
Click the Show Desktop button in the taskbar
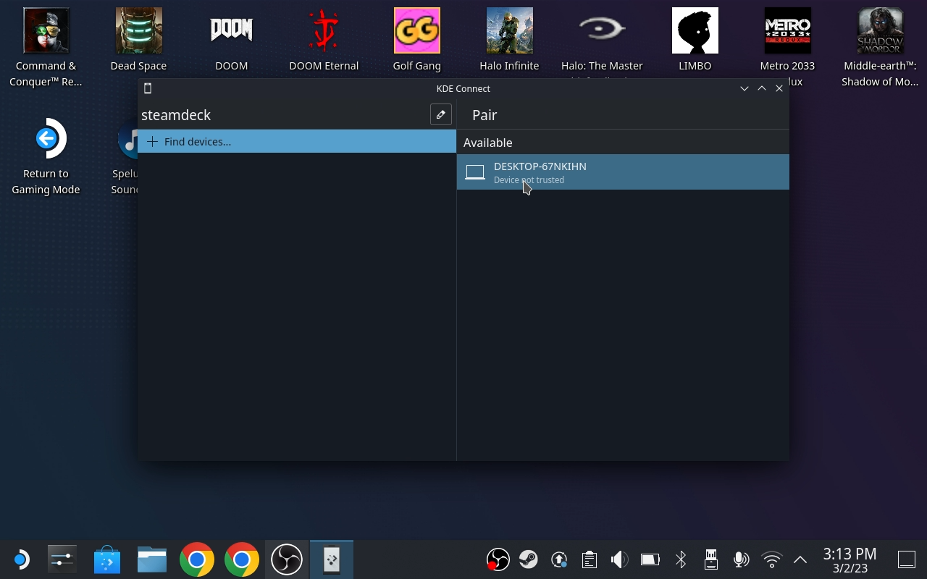point(907,559)
